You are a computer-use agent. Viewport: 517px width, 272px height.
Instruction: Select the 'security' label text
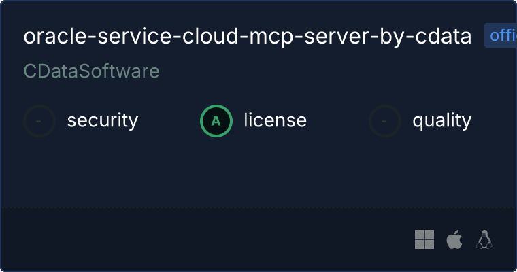click(x=103, y=120)
